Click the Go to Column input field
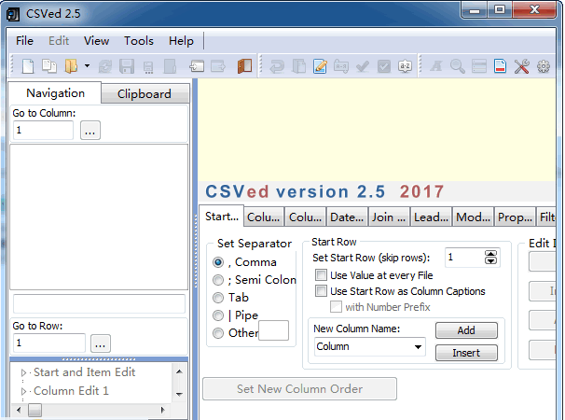 point(43,131)
